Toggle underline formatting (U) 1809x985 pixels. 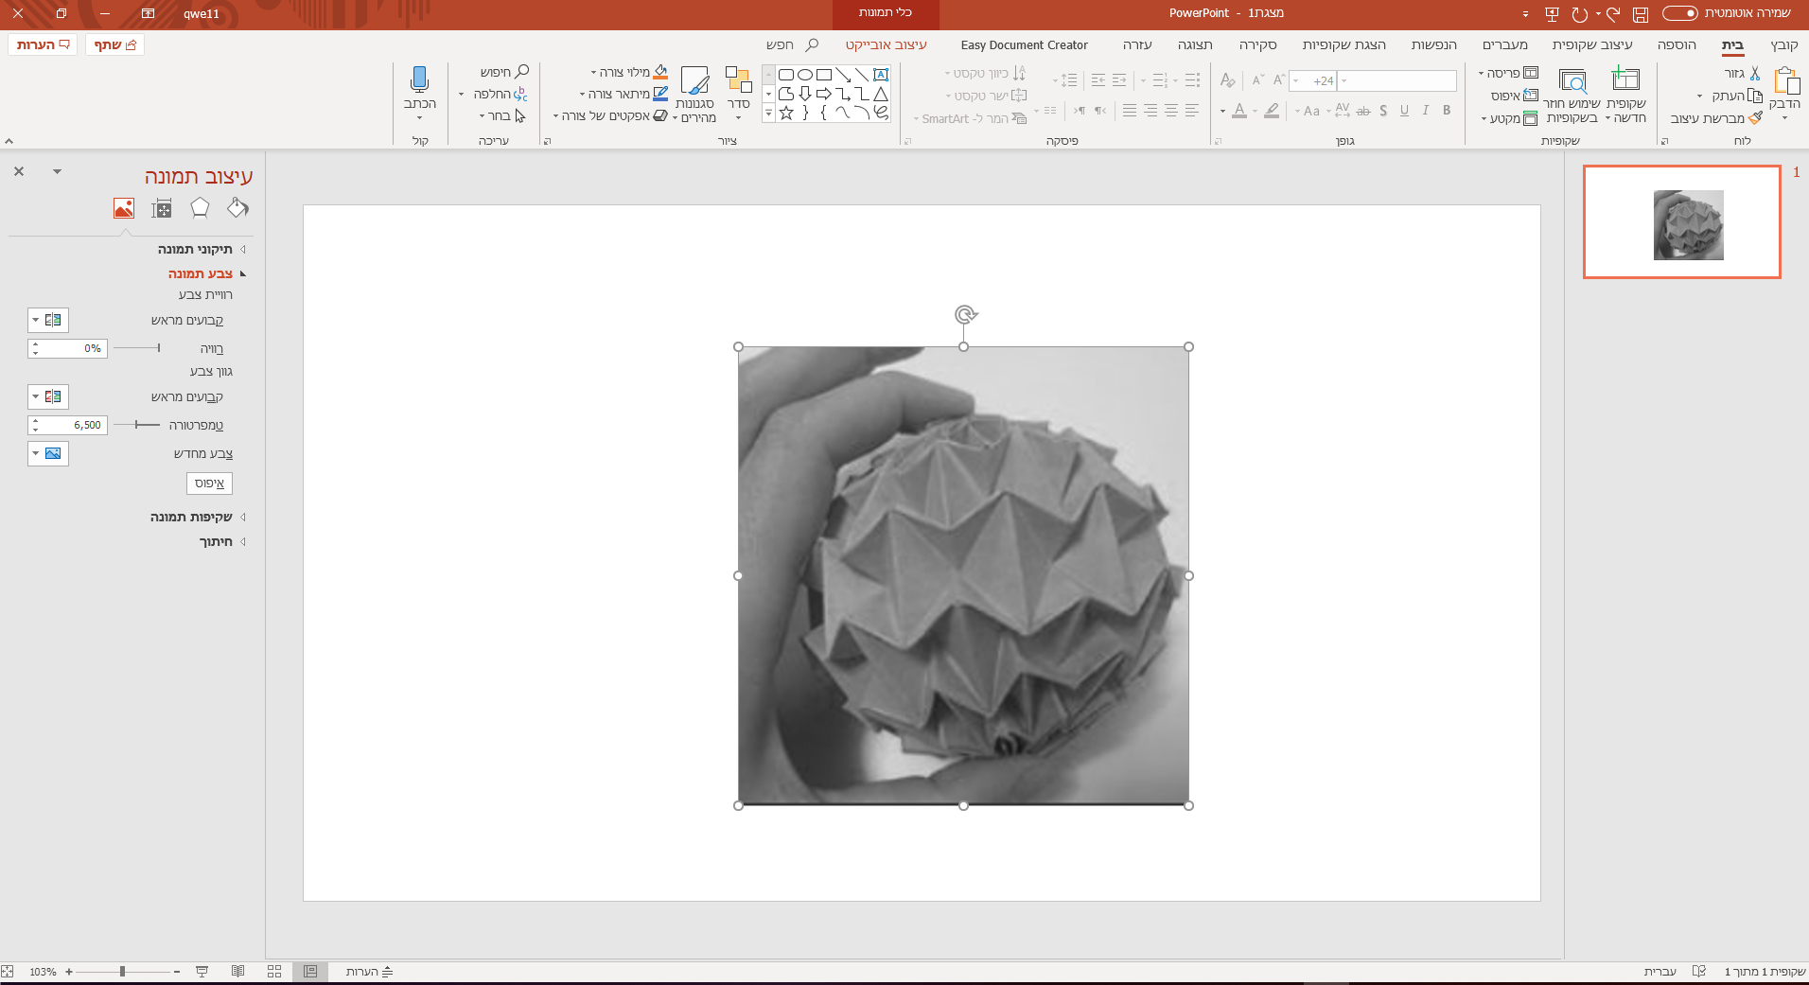(x=1404, y=111)
